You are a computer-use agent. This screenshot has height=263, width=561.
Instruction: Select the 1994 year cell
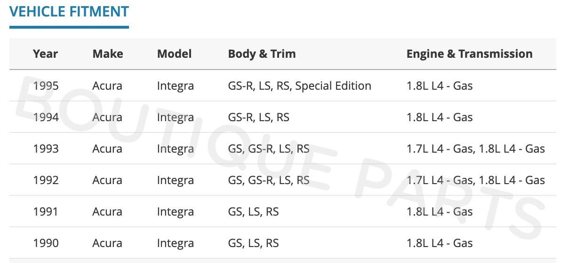click(46, 117)
